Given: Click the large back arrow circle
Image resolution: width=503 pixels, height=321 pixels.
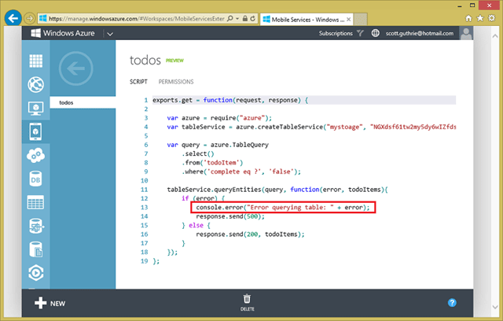Looking at the screenshot, I should click(x=76, y=68).
